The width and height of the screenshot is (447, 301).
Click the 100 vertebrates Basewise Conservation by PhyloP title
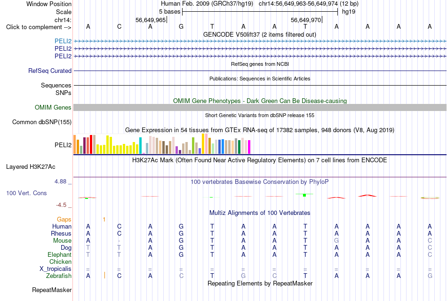pos(260,182)
